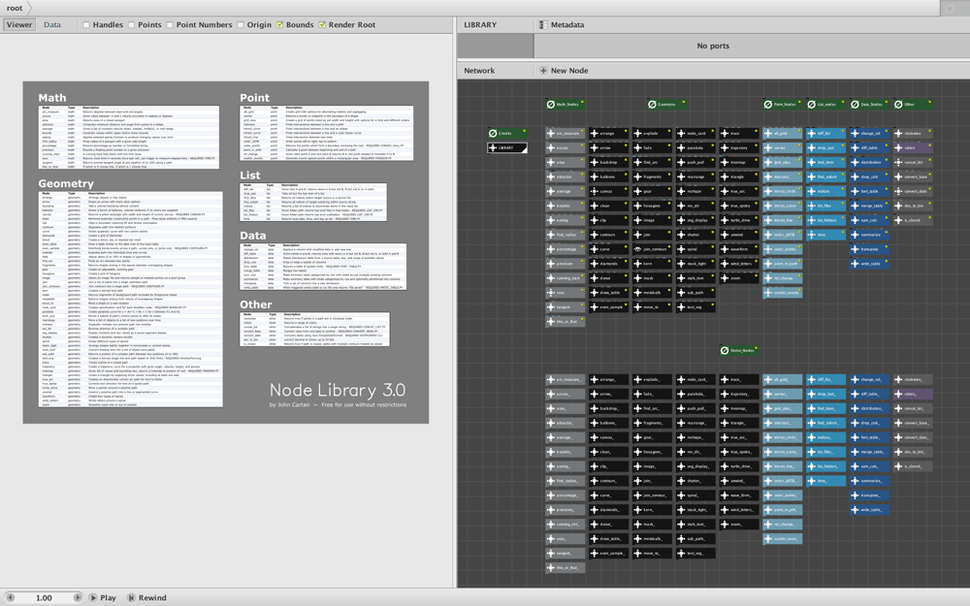Select the indices_ demo node
Image resolution: width=970 pixels, height=606 pixels.
point(825,437)
